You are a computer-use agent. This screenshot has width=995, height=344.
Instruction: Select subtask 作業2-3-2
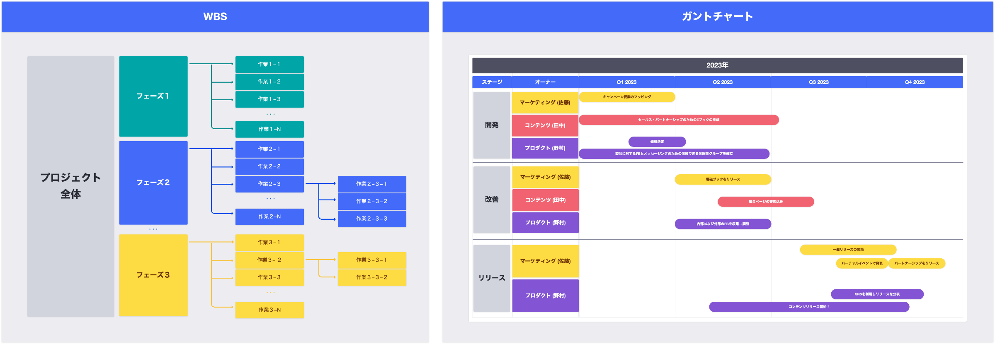(x=372, y=202)
